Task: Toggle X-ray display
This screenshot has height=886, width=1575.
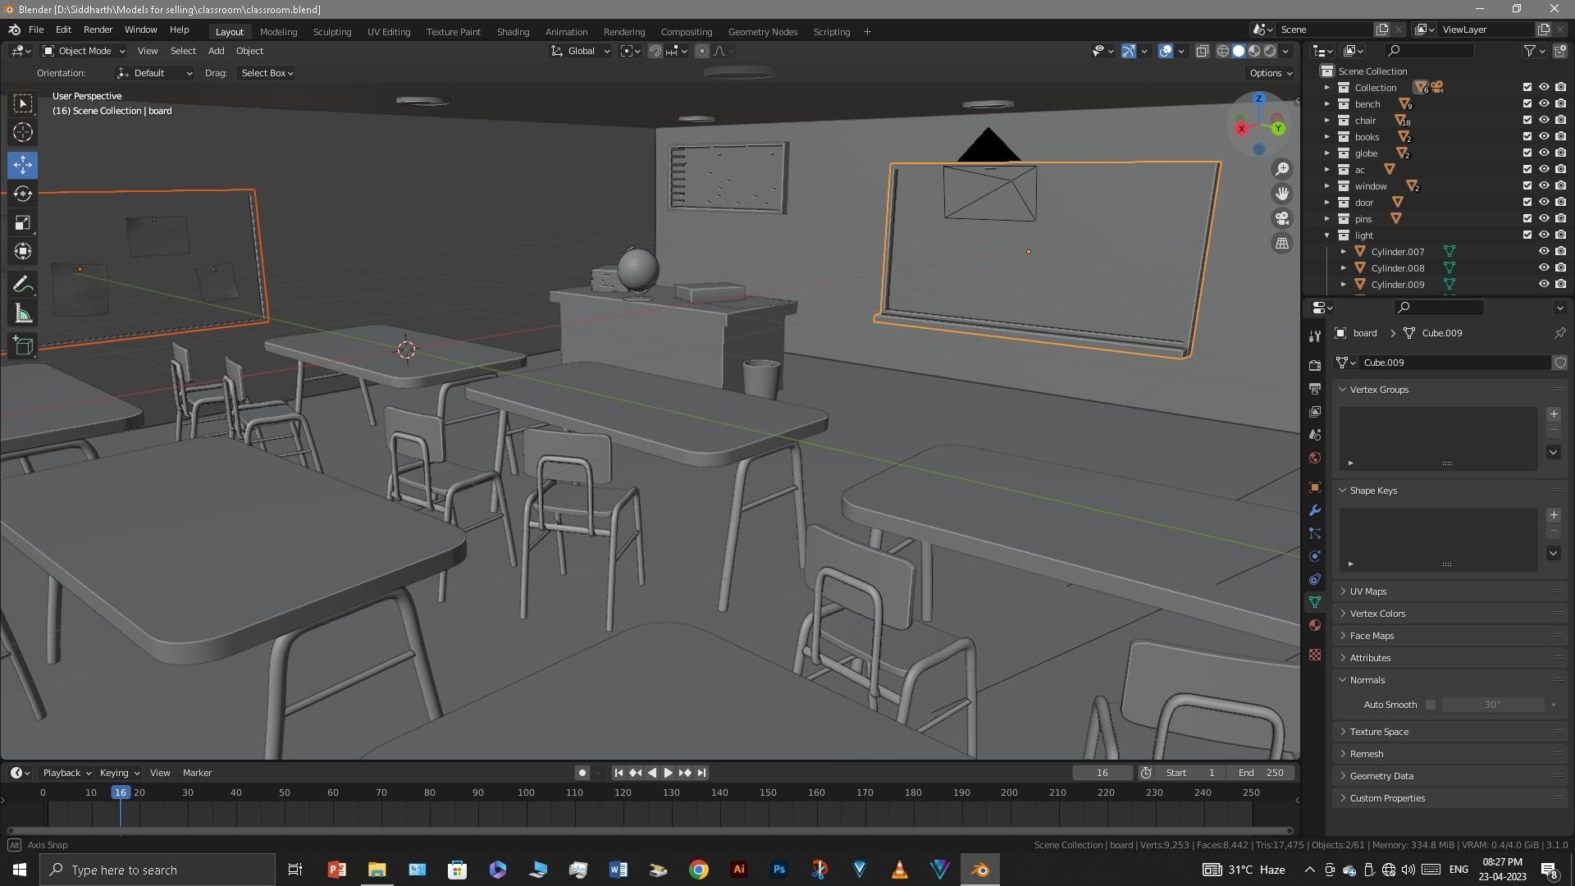Action: (x=1202, y=51)
